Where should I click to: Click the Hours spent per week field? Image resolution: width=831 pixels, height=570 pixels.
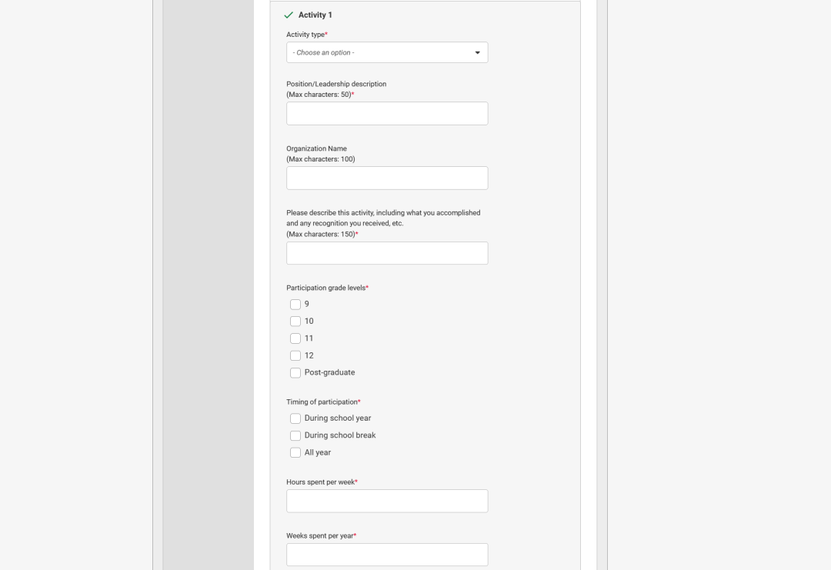click(387, 501)
